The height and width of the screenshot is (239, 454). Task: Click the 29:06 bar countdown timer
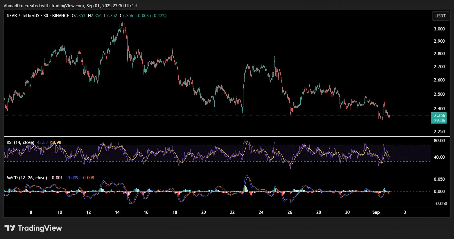click(439, 121)
